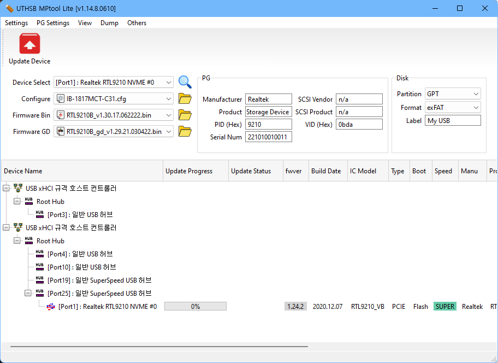Click the Update Progress column header
This screenshot has width=498, height=363.
pyautogui.click(x=195, y=171)
